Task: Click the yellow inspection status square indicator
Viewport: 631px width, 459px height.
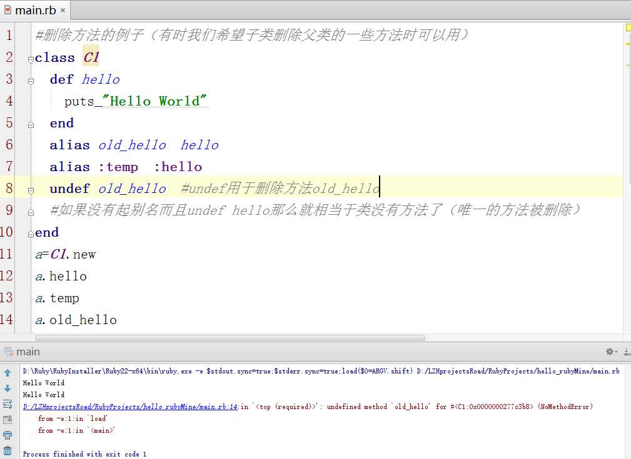Action: [x=628, y=27]
